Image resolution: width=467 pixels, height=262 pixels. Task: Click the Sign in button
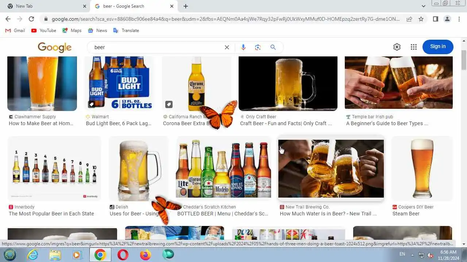[438, 47]
